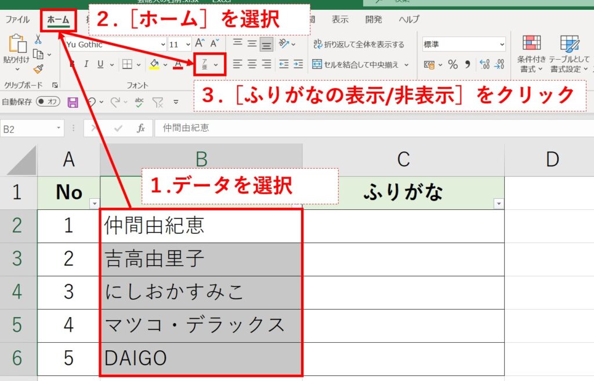594x381 pixels.
Task: Open the Font name dropdown
Action: coord(163,45)
